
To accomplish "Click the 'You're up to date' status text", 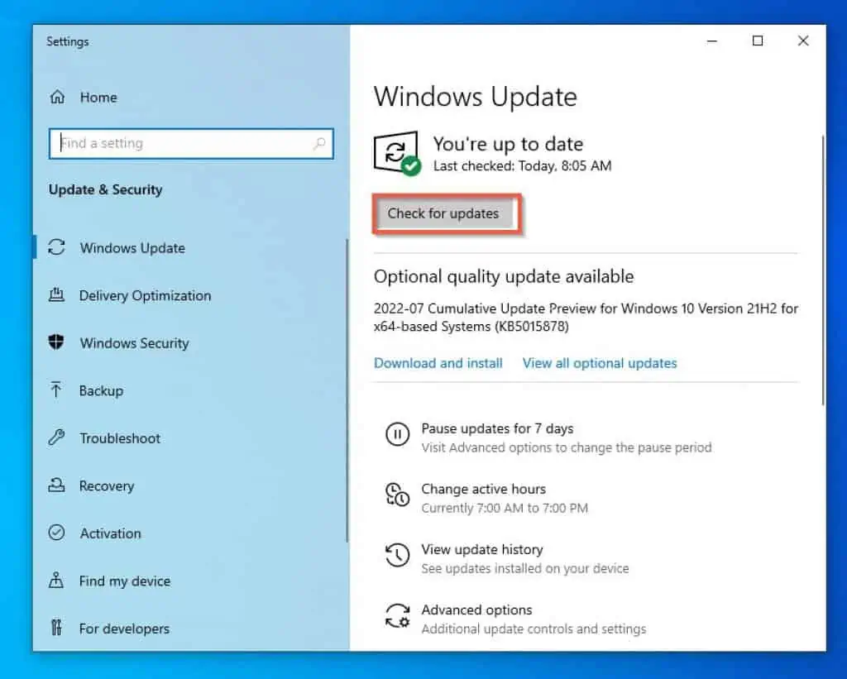I will tap(508, 144).
